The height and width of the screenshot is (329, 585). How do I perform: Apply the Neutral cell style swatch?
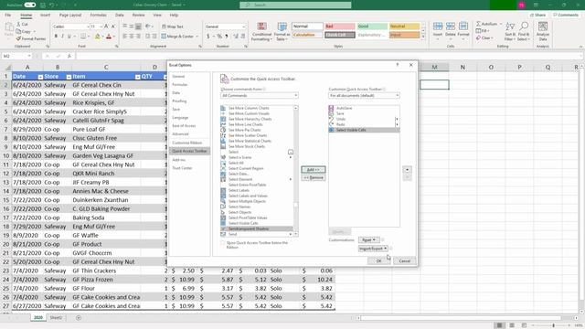(404, 27)
